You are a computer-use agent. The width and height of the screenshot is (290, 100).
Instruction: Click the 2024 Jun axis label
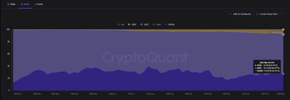point(112,94)
